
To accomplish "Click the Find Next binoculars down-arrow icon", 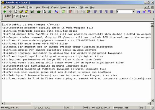I will (149, 12).
